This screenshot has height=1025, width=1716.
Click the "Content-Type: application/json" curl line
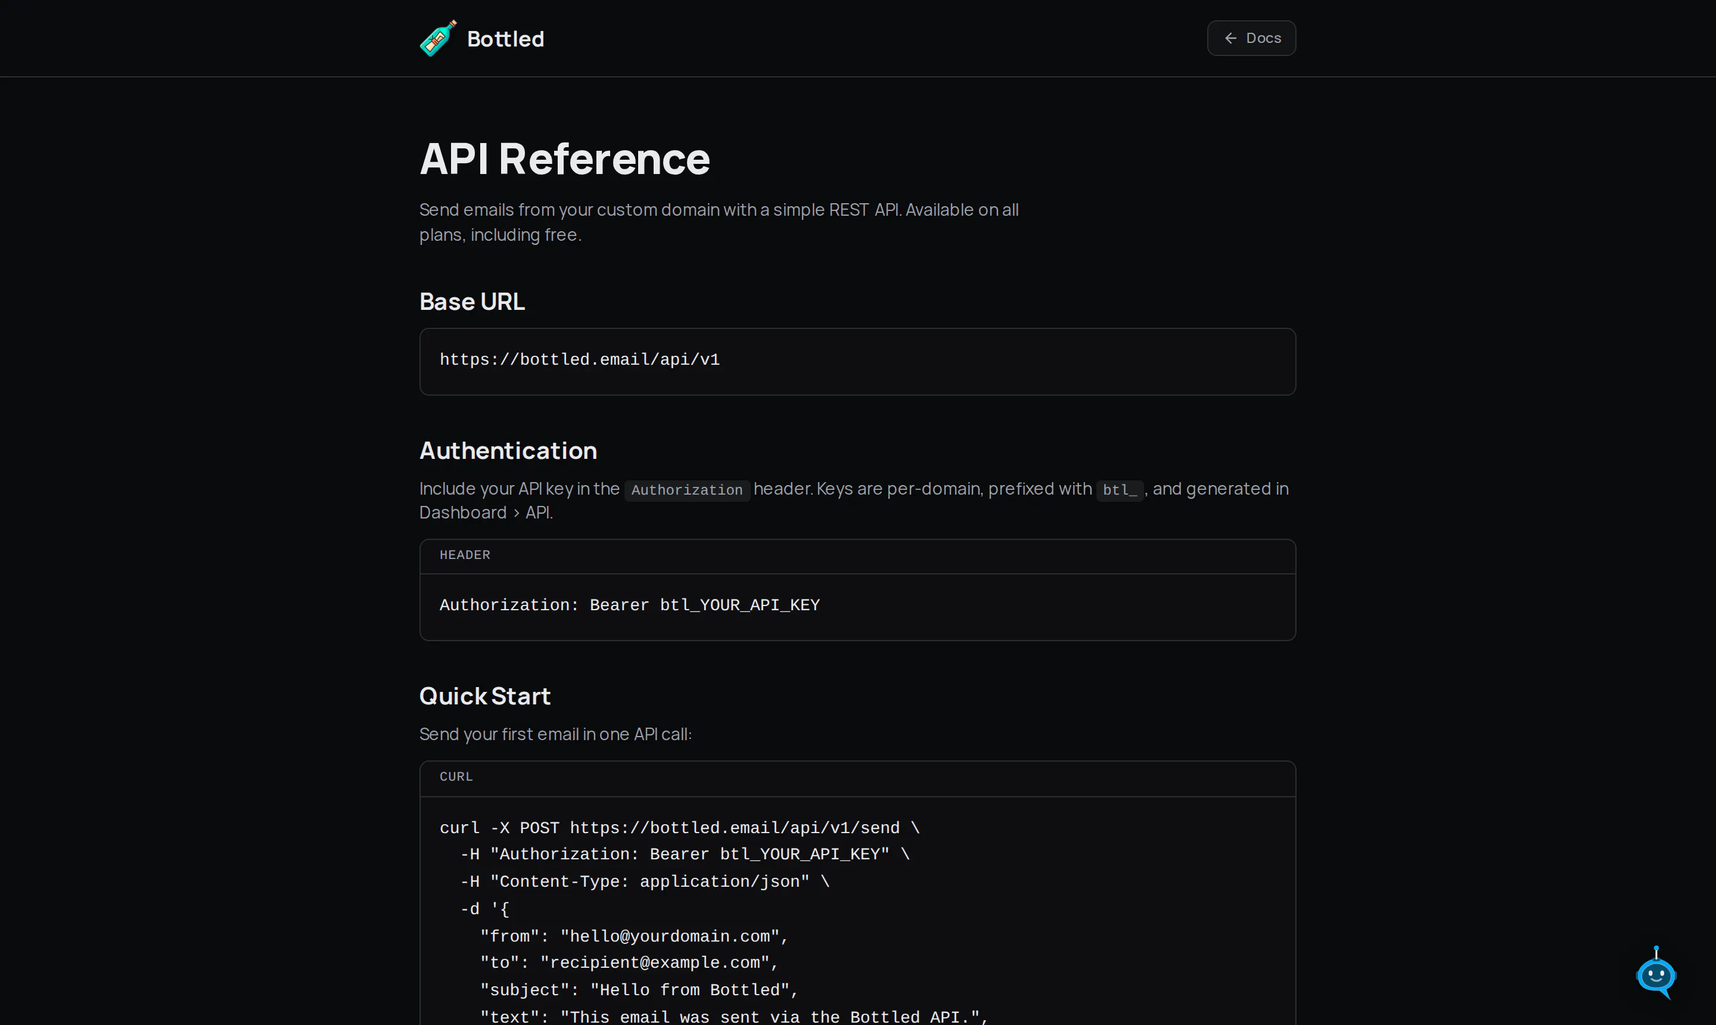[645, 882]
